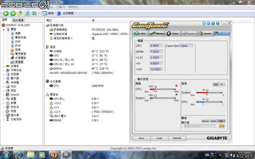This screenshot has height=159, width=255.
Task: Open the Smart tab in EasyTune6
Action: tap(206, 33)
